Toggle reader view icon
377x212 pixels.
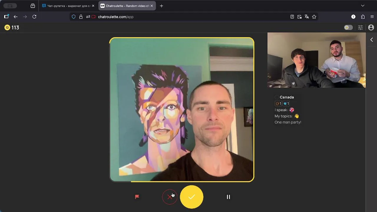pyautogui.click(x=292, y=17)
